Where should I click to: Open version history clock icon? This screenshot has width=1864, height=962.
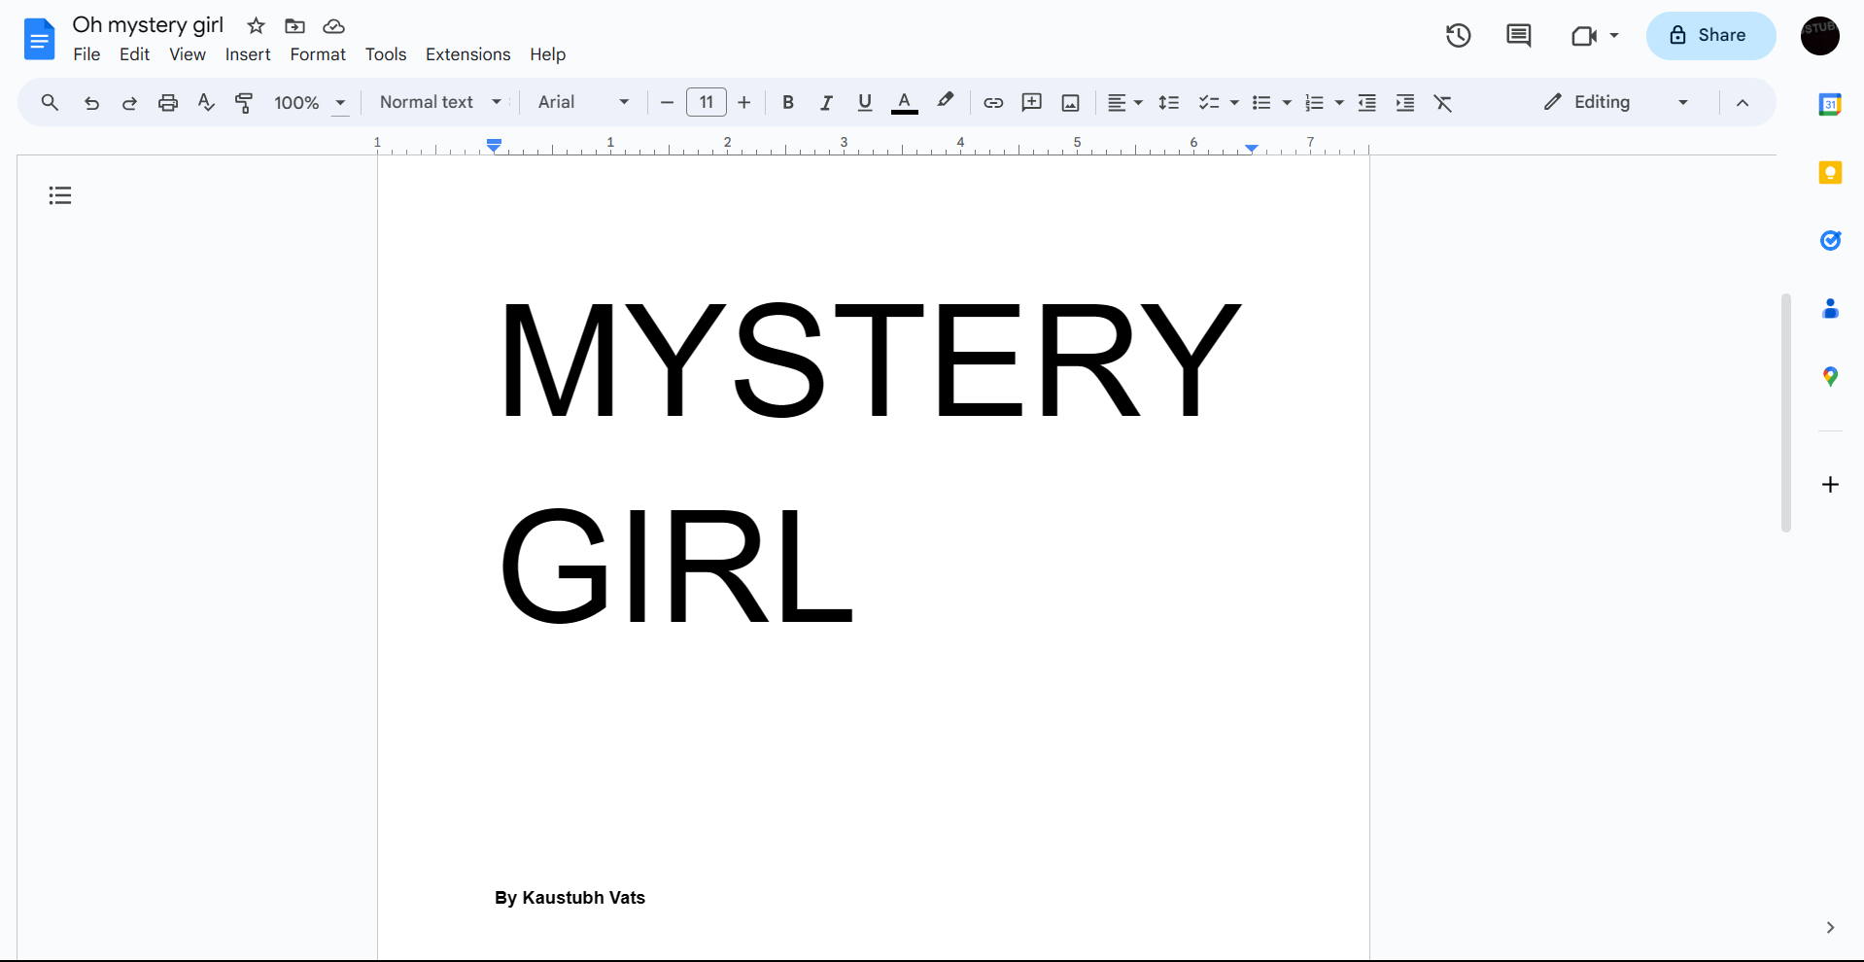click(1458, 36)
